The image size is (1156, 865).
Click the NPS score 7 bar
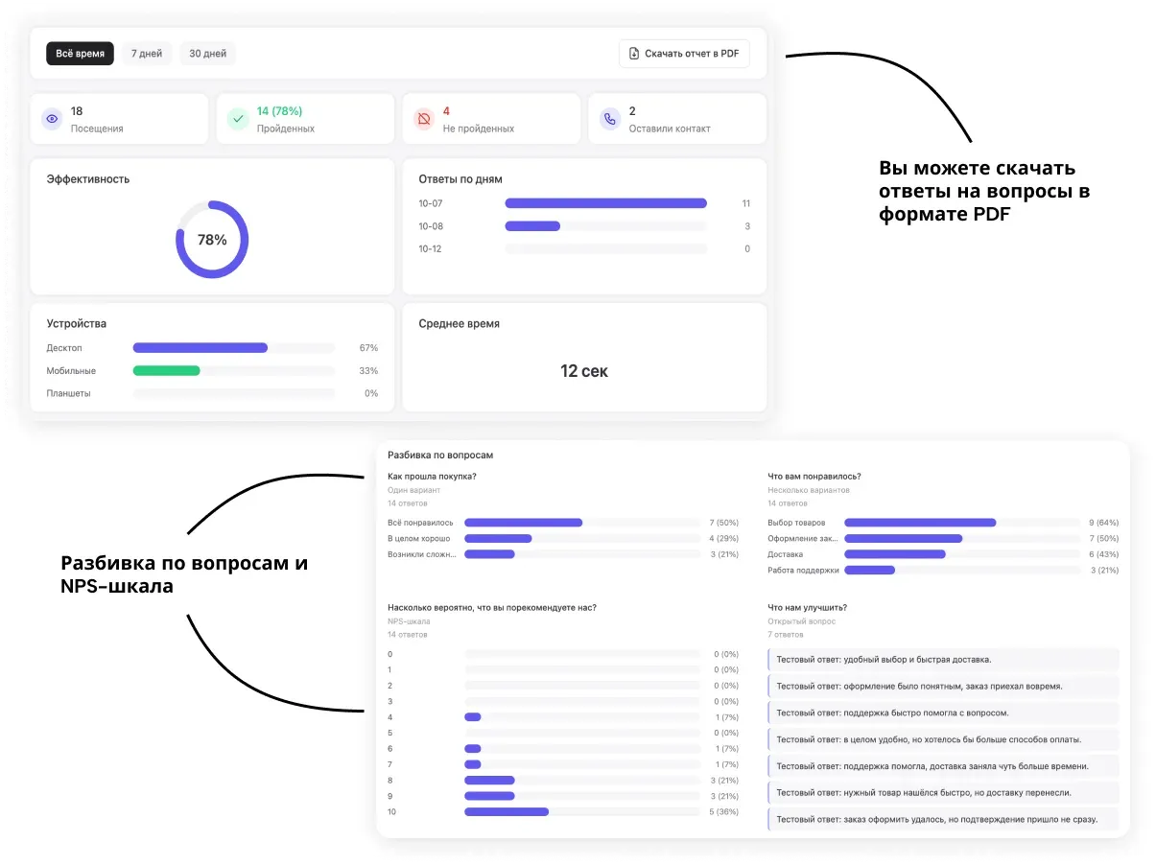coord(473,764)
